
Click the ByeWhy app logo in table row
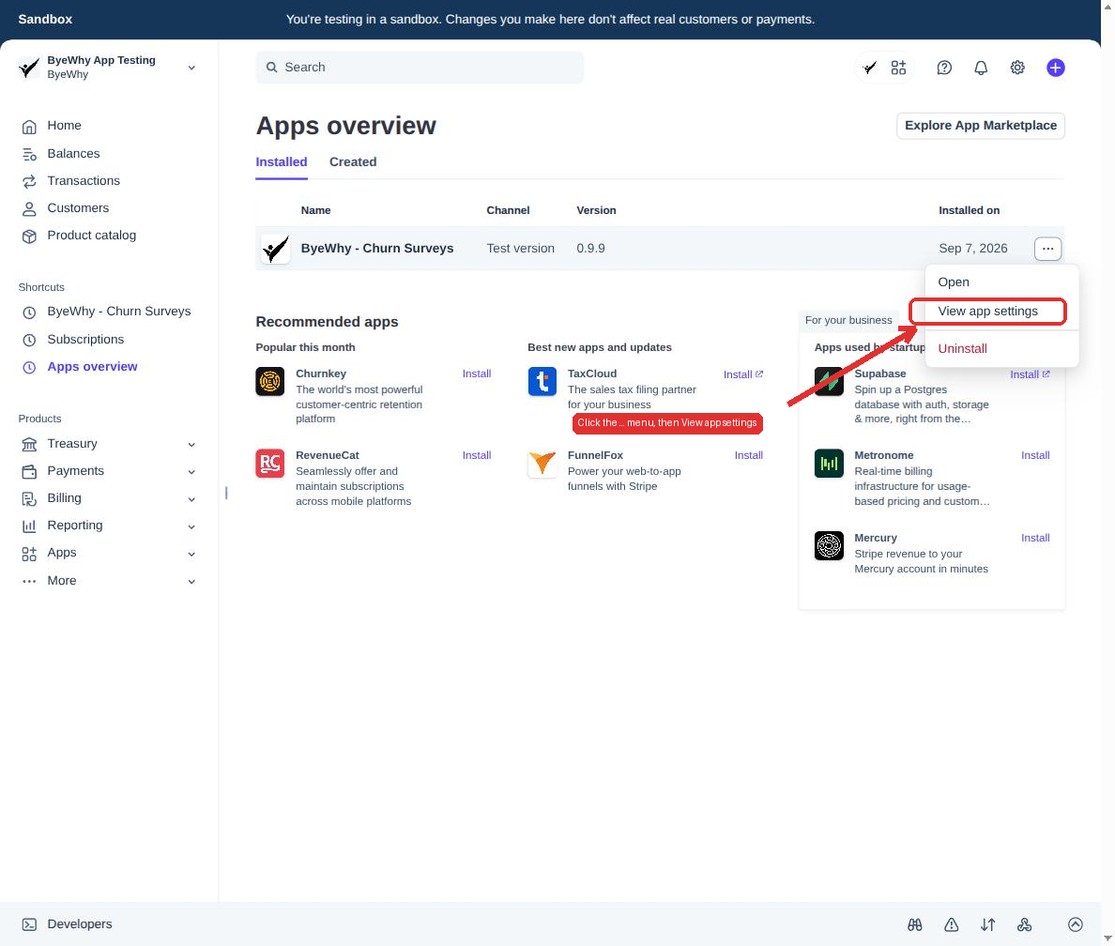[275, 249]
